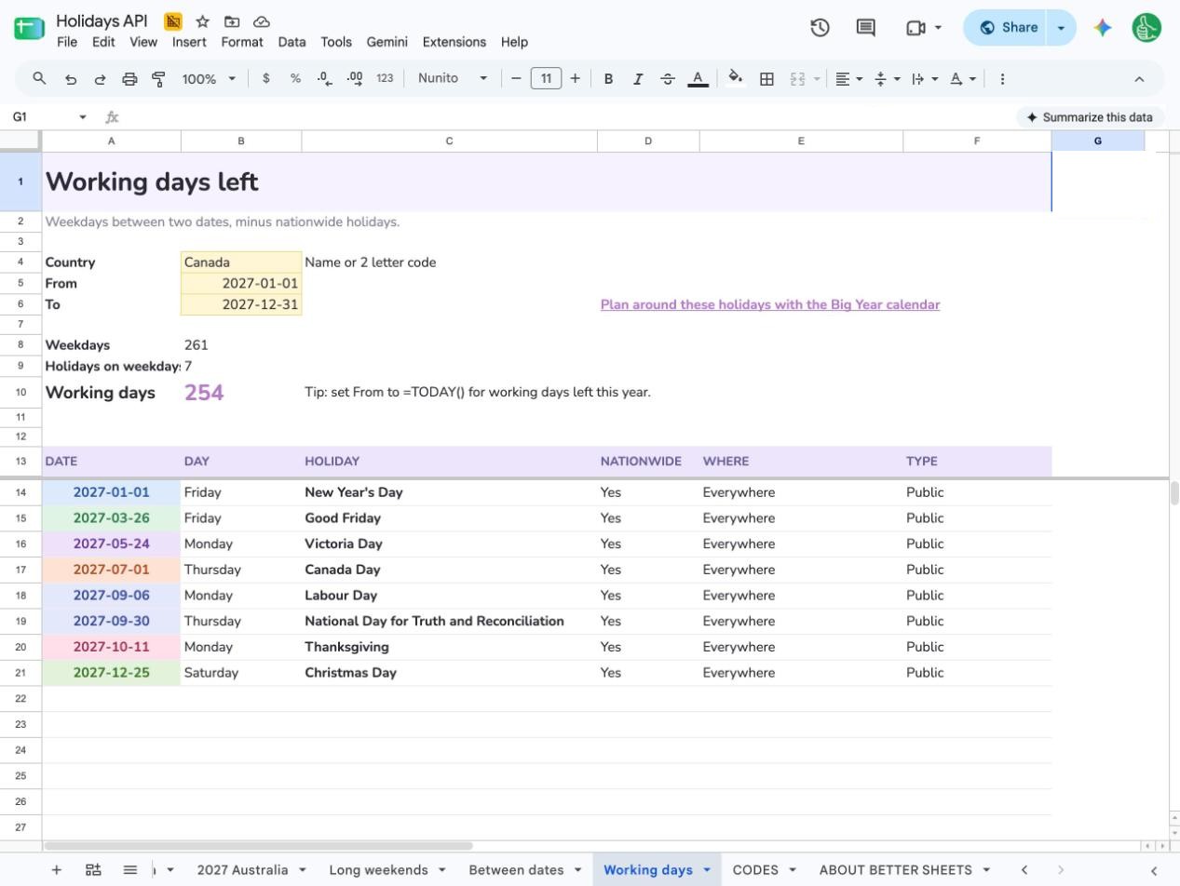The width and height of the screenshot is (1180, 886).
Task: Open the Nunito font dropdown
Action: click(453, 78)
